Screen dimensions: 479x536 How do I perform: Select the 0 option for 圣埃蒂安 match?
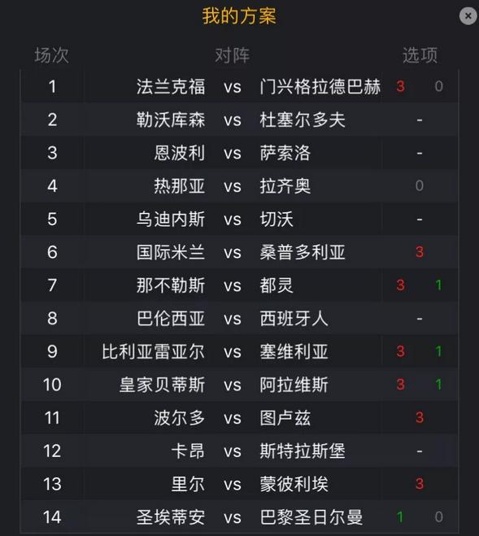pyautogui.click(x=438, y=517)
